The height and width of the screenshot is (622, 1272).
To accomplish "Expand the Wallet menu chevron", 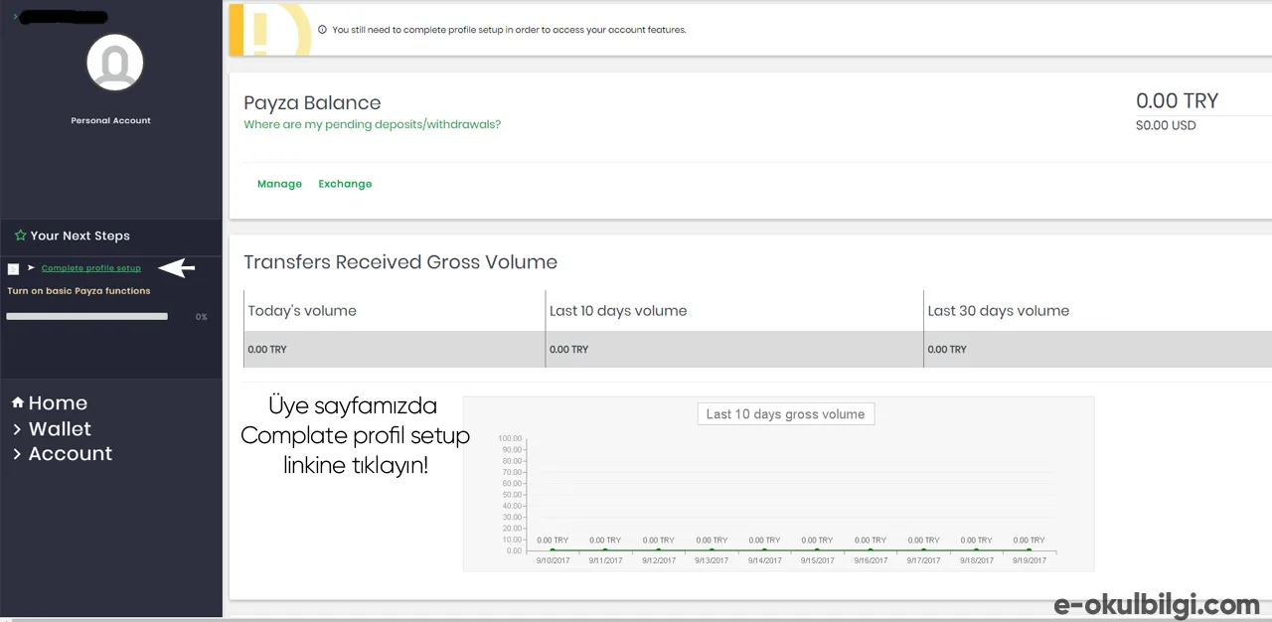I will tap(17, 429).
